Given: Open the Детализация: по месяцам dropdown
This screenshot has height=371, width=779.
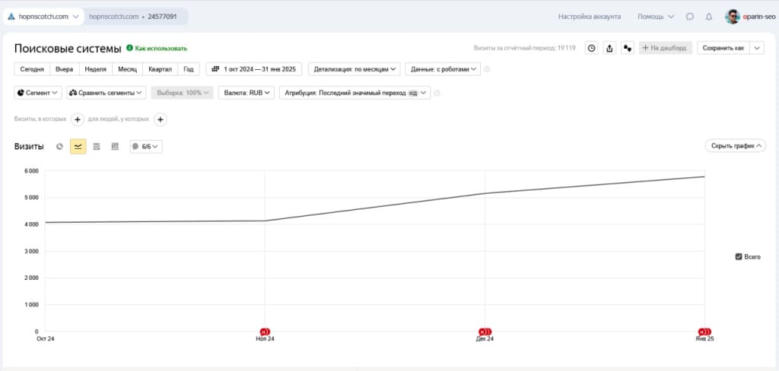Looking at the screenshot, I should (355, 69).
